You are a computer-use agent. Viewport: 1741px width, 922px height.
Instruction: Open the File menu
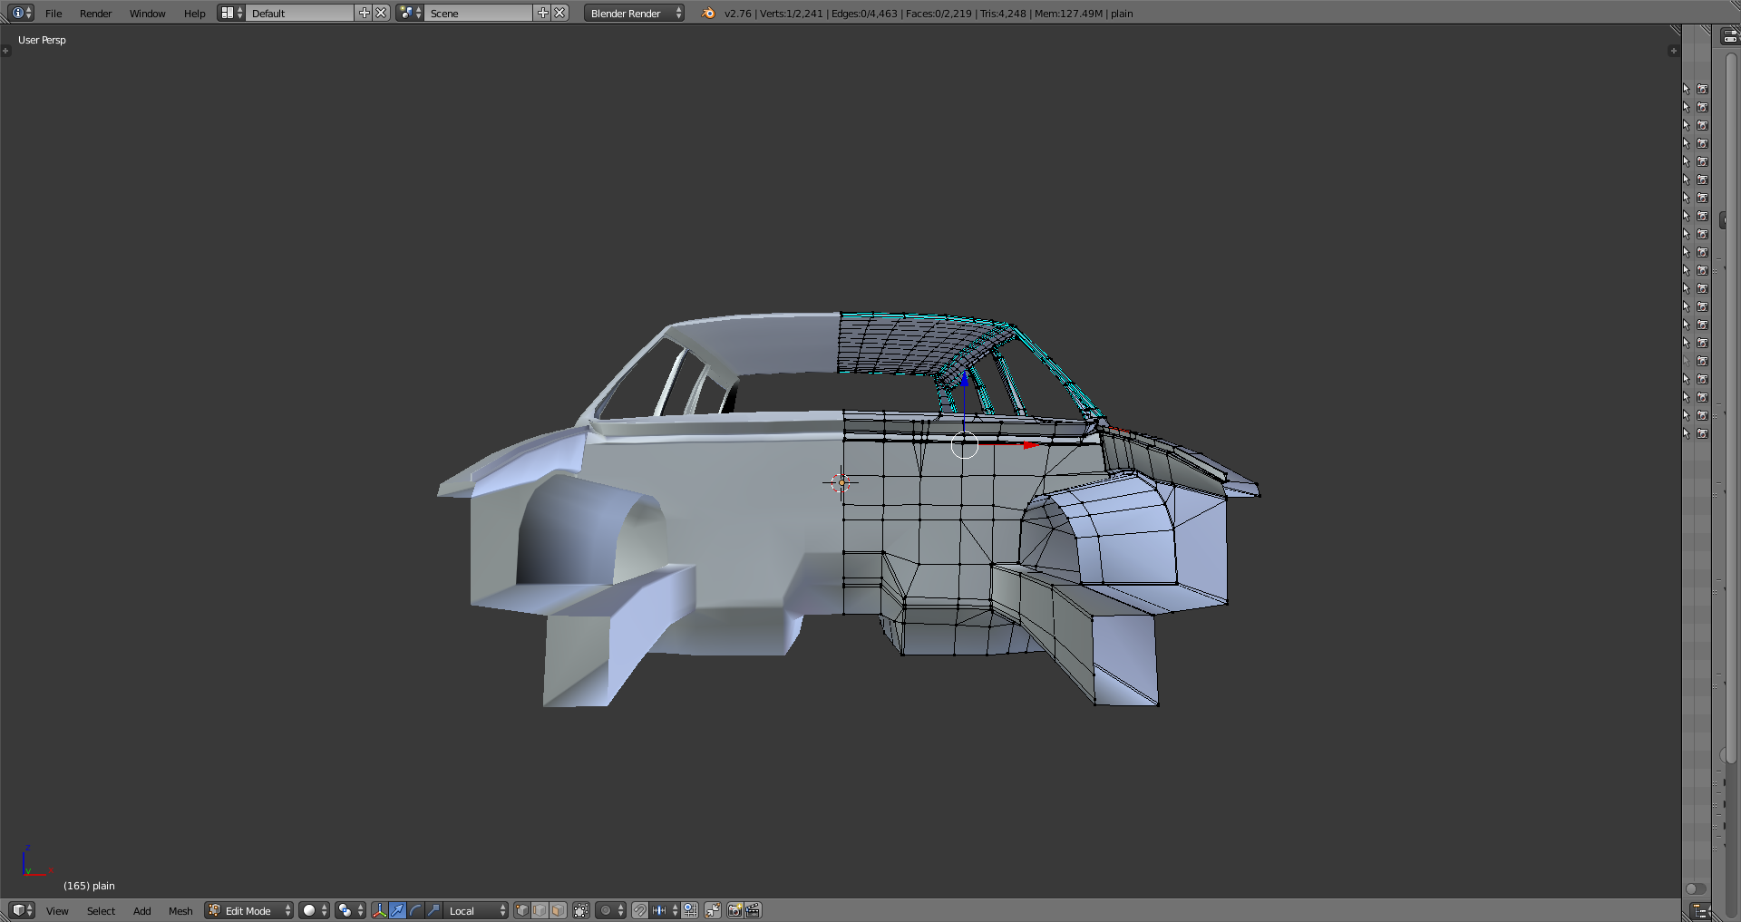click(x=53, y=13)
